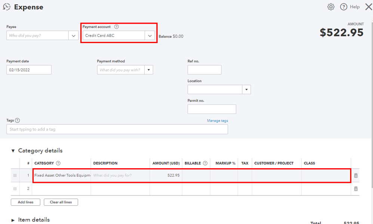373x224 pixels.
Task: Click the Payment account help icon
Action: tap(116, 27)
